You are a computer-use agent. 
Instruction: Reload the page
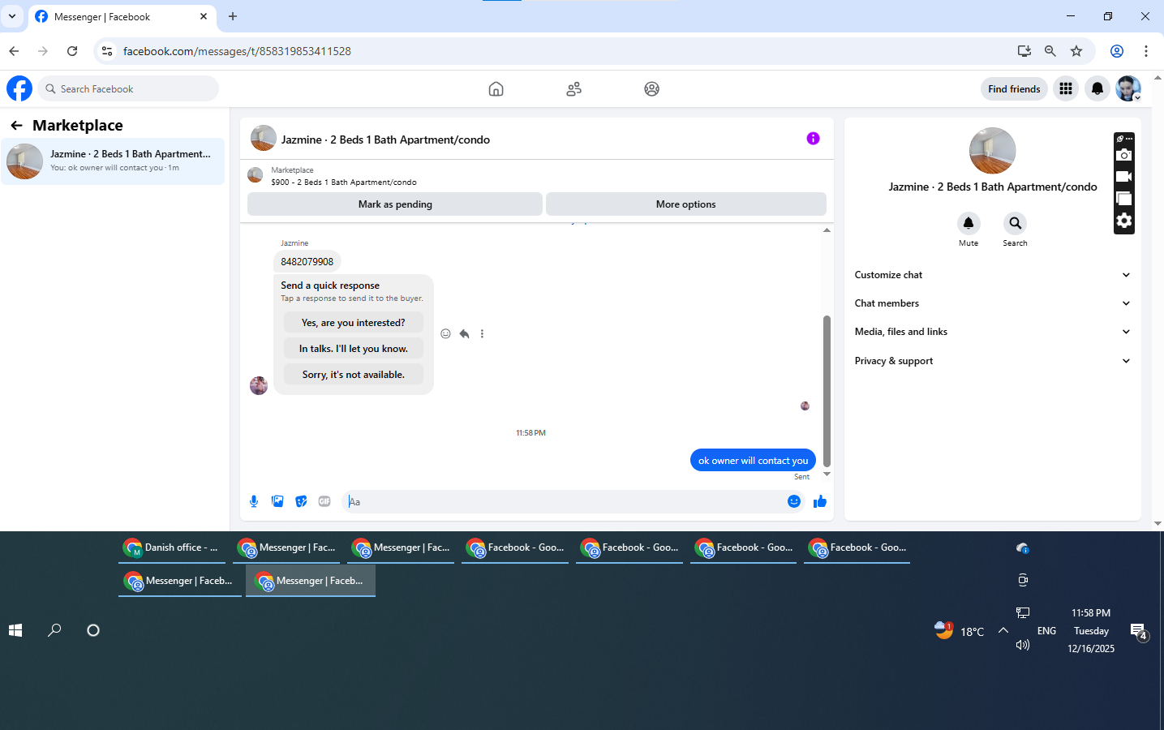(x=72, y=51)
